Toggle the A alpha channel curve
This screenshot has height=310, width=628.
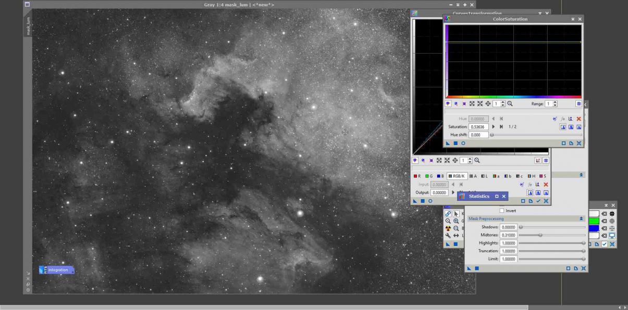click(473, 176)
